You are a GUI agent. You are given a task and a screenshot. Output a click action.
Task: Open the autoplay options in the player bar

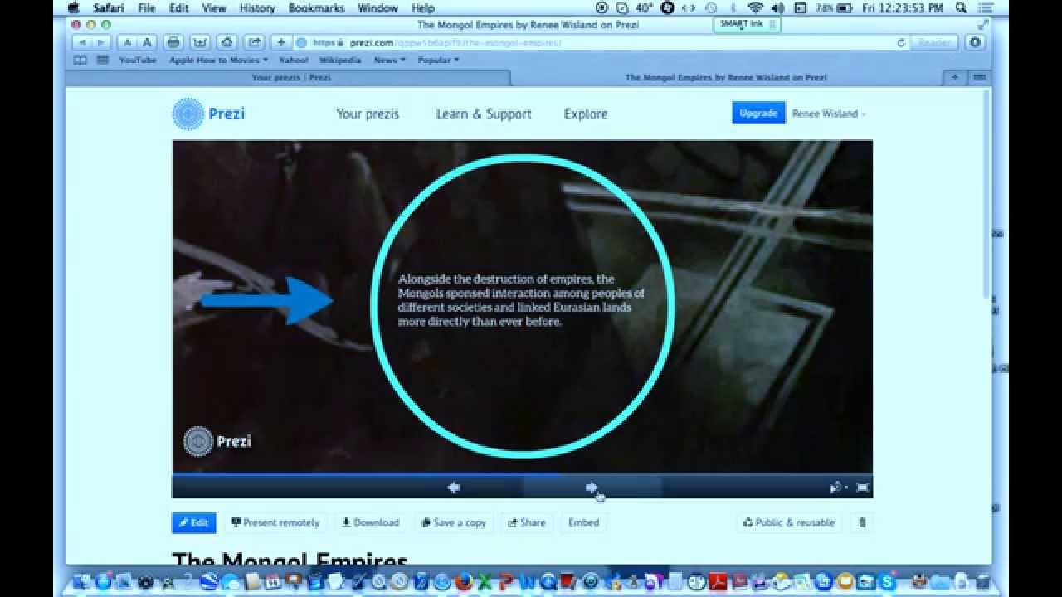[x=838, y=488]
